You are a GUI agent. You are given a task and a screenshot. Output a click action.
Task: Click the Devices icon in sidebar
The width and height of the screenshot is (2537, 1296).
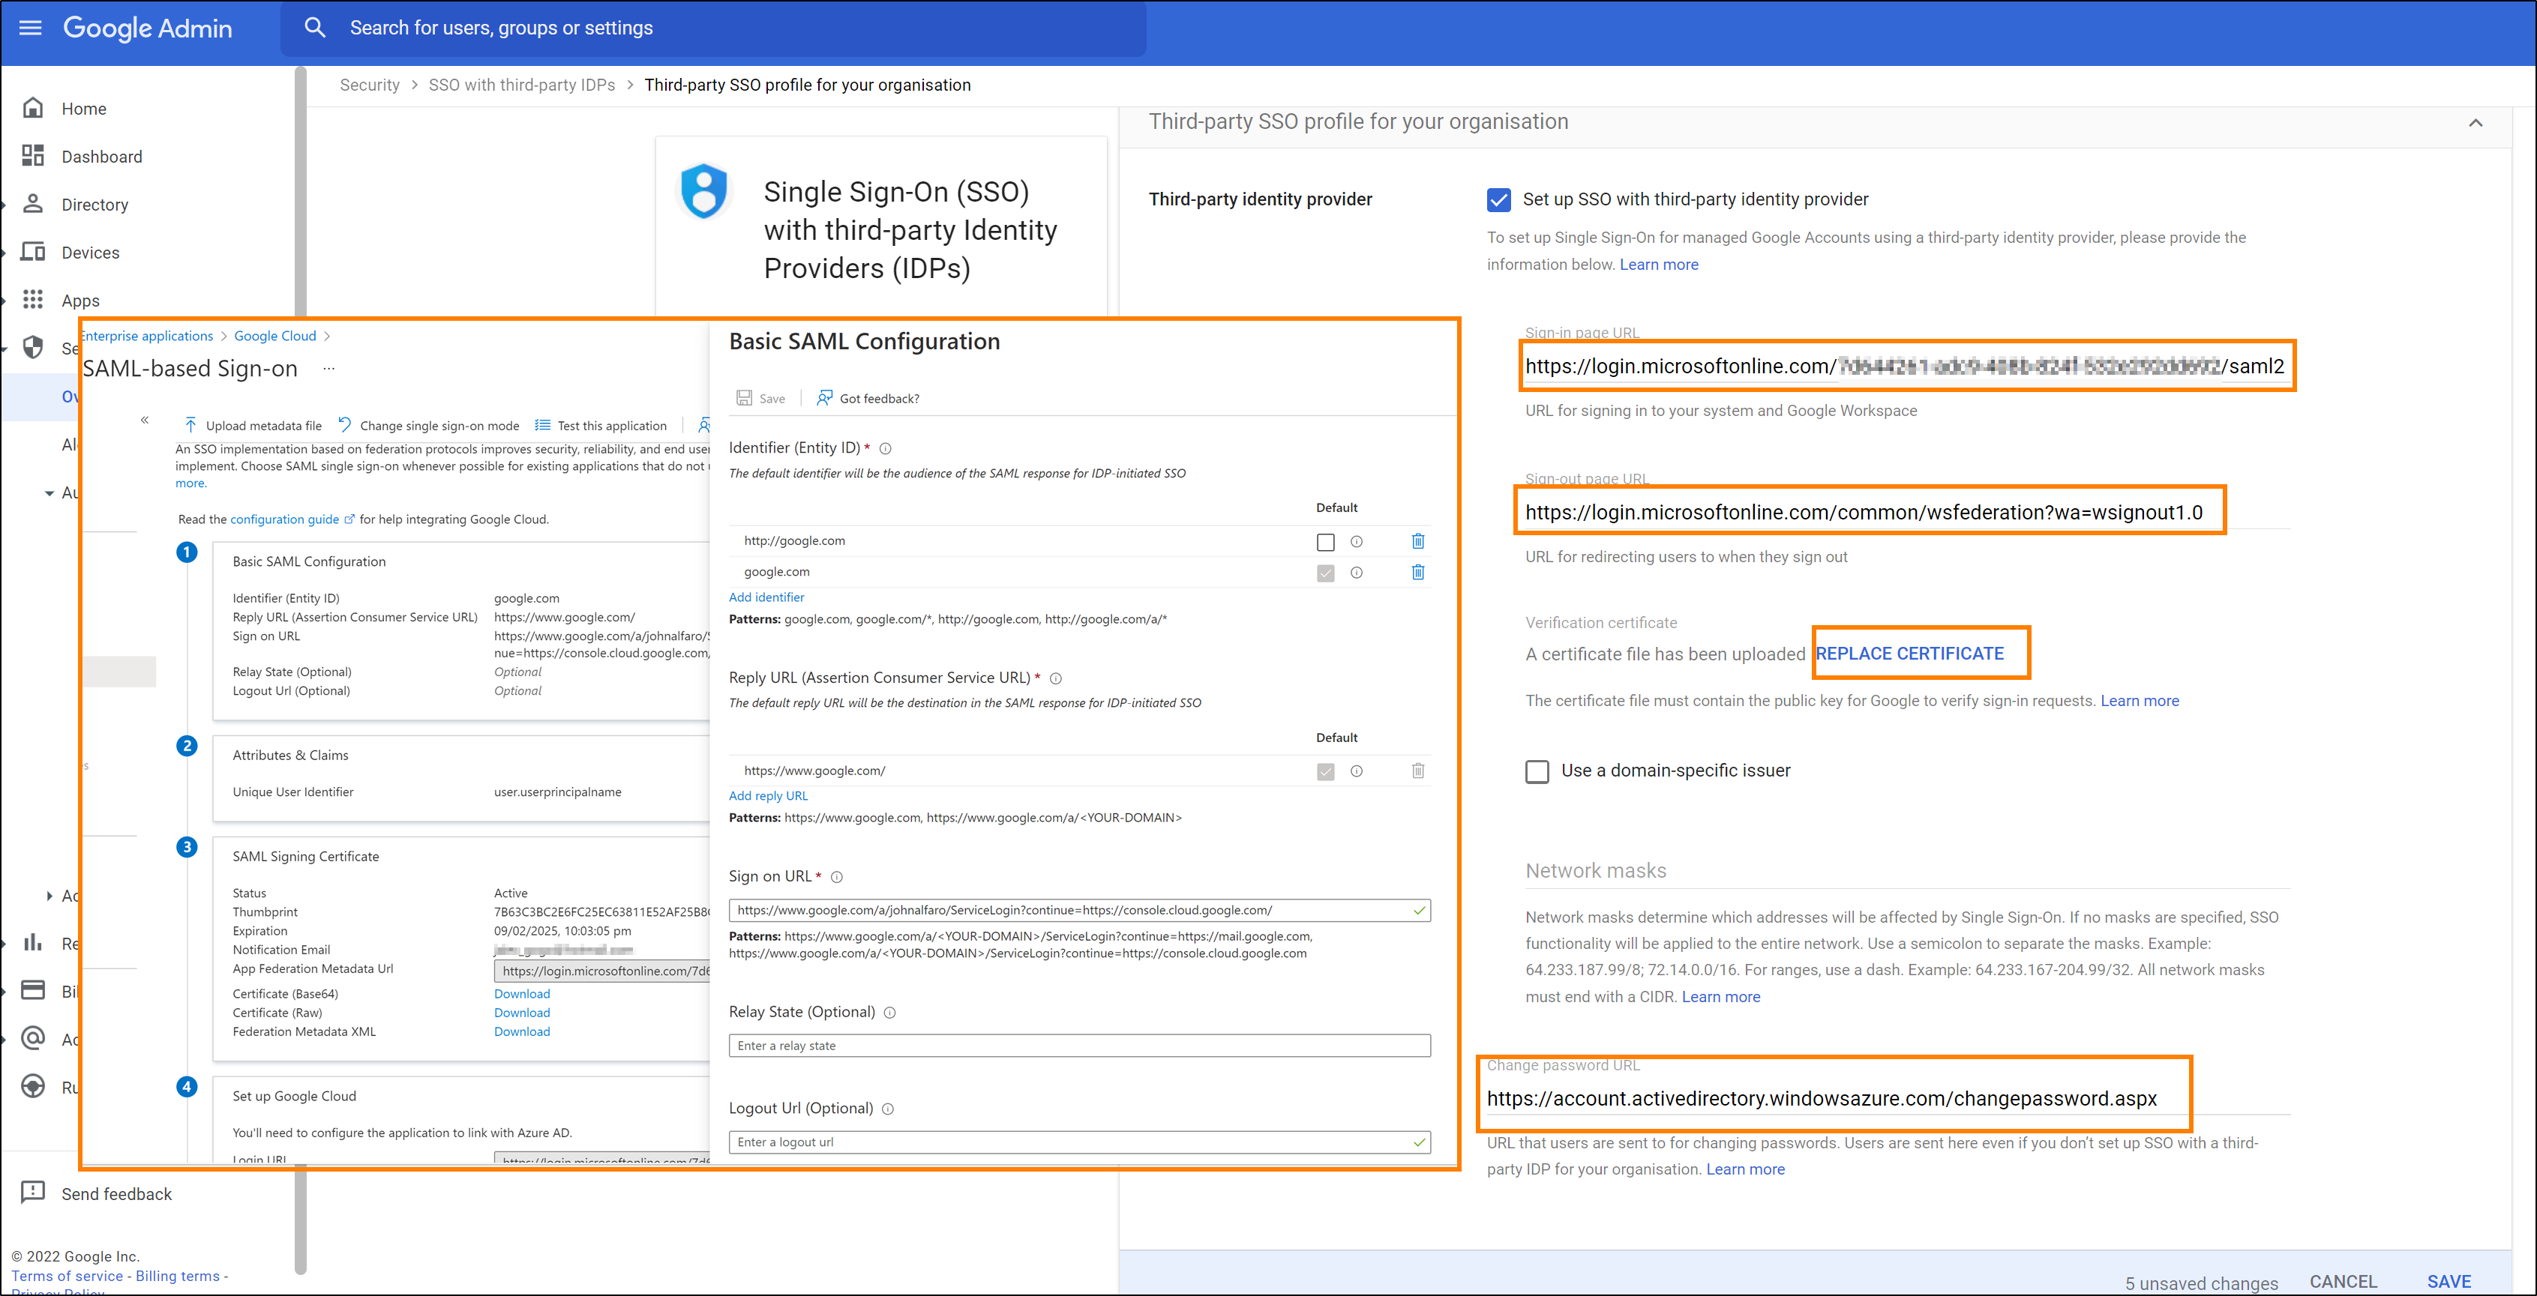tap(32, 252)
